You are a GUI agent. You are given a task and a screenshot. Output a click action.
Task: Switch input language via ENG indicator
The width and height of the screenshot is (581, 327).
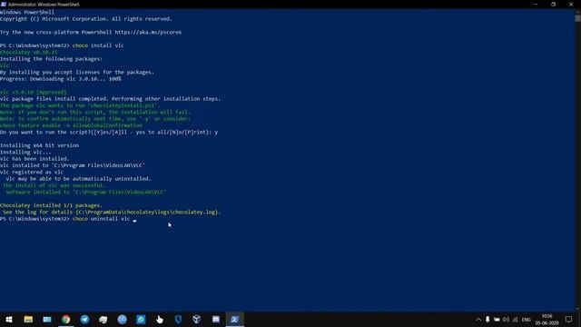pyautogui.click(x=527, y=319)
